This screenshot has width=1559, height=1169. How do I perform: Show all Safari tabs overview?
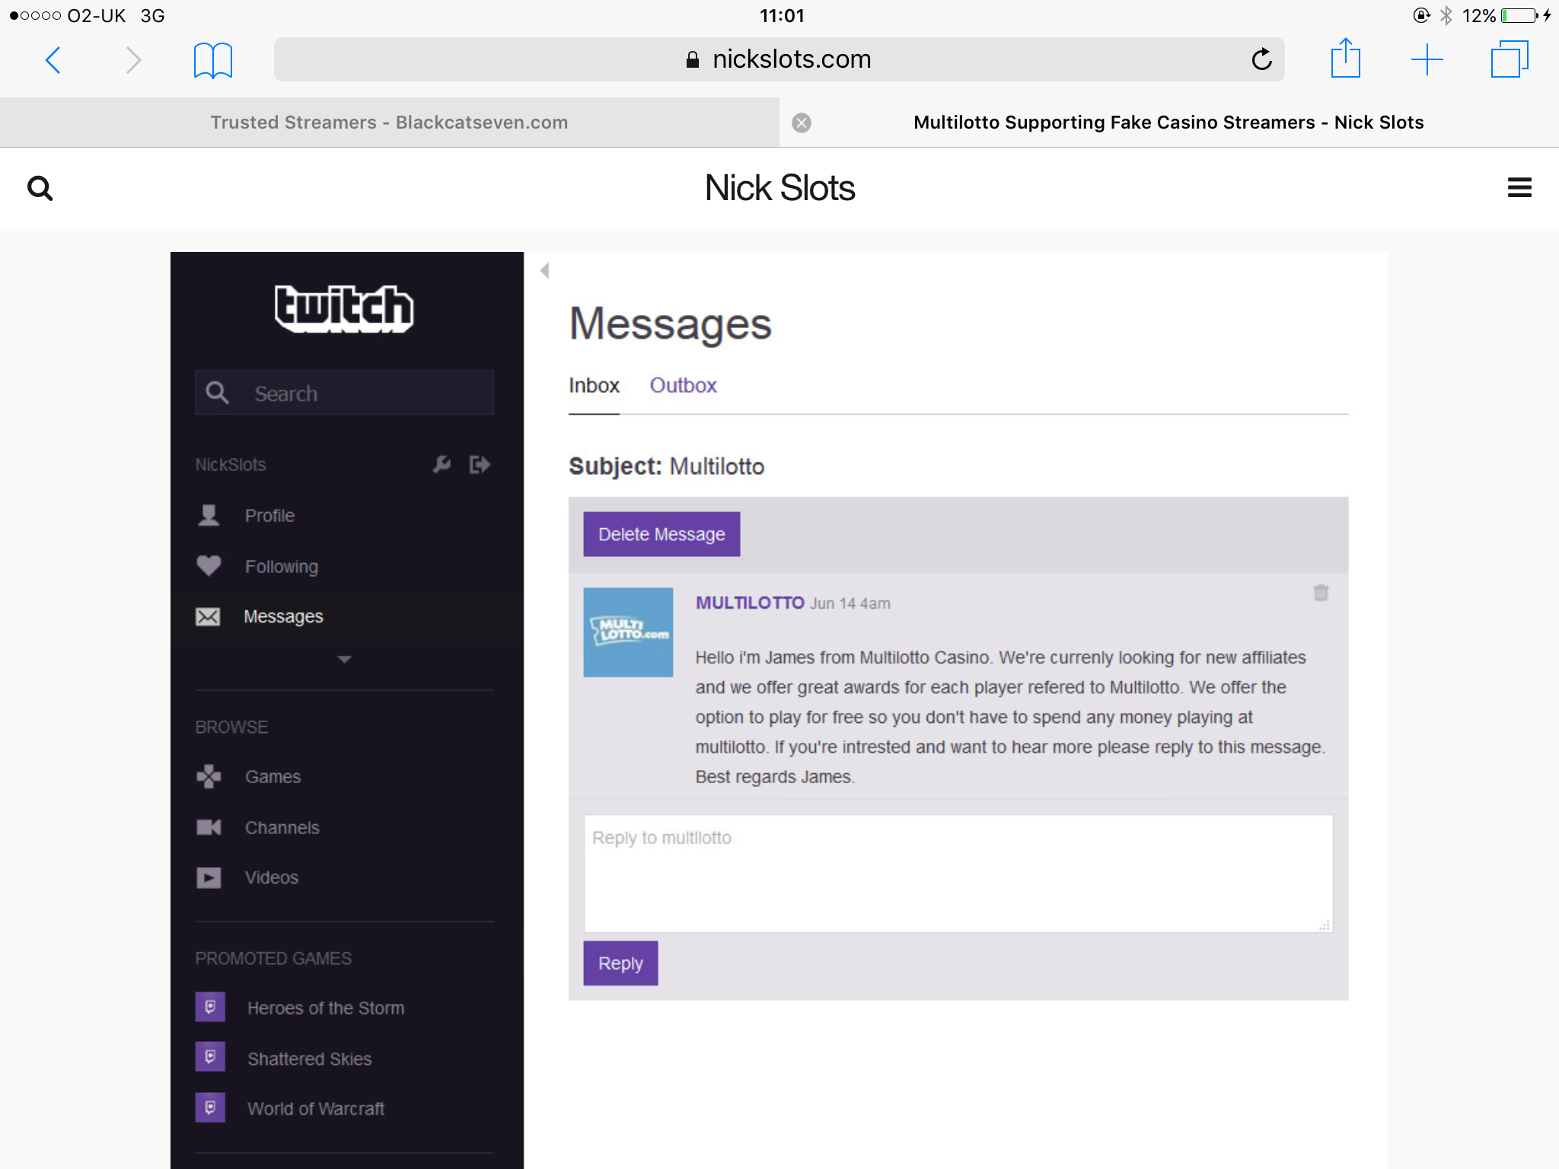1510,59
